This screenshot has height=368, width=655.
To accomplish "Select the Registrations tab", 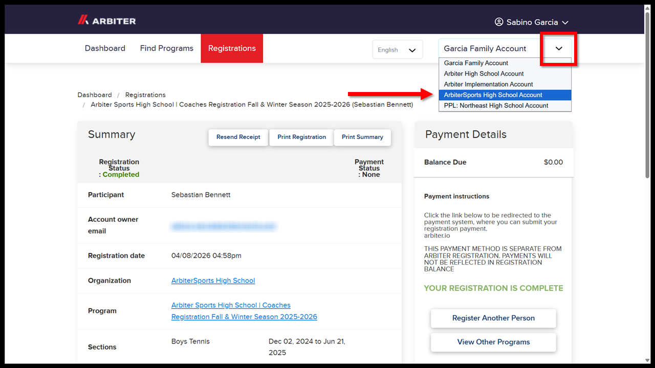I will click(x=232, y=48).
